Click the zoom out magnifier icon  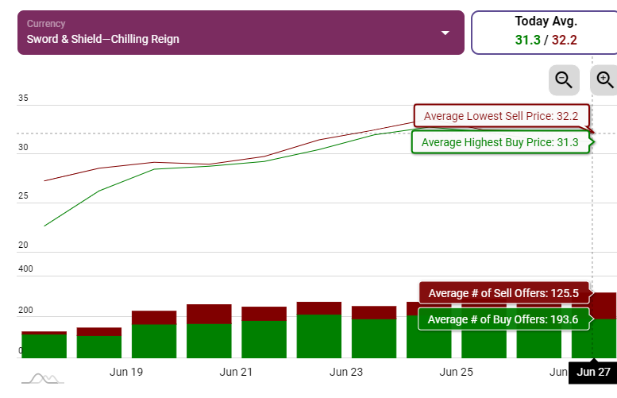point(564,79)
